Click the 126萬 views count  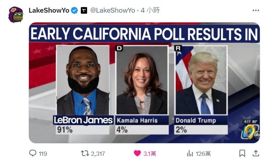[203, 154]
